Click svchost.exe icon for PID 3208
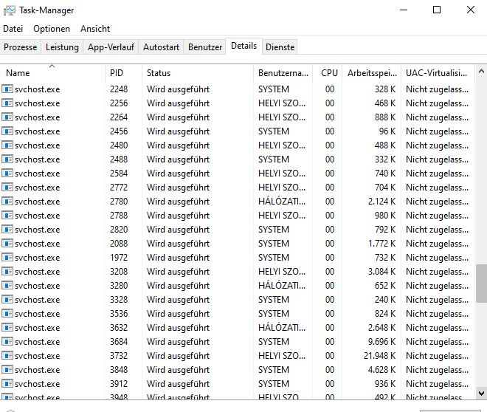Viewport: 487px width, 412px height. pyautogui.click(x=7, y=272)
